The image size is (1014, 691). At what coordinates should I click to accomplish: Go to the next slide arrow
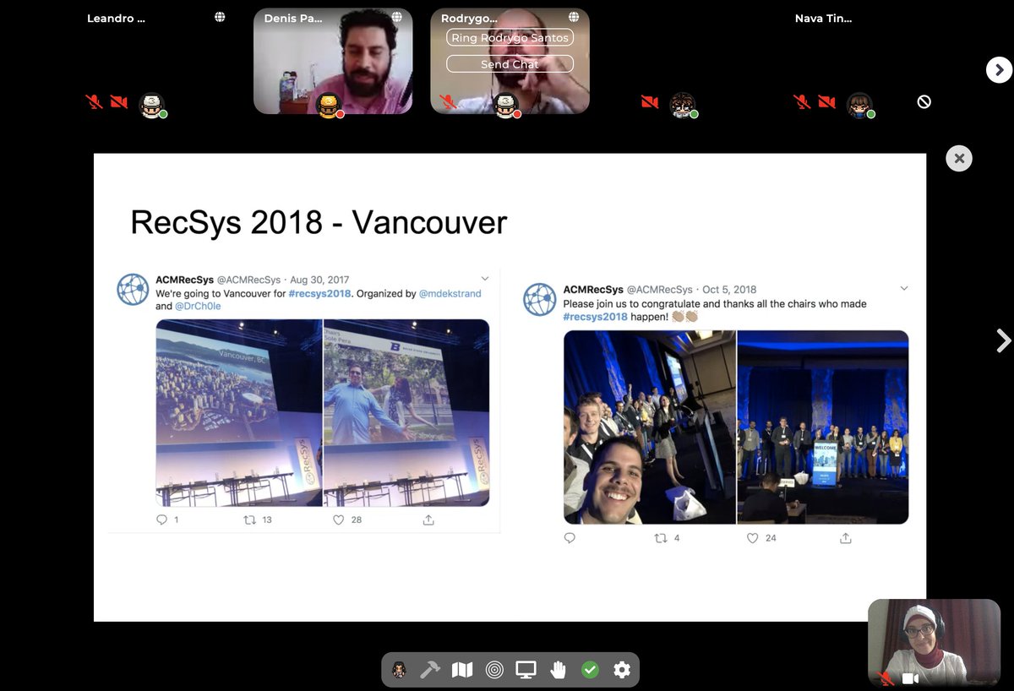pos(1003,340)
